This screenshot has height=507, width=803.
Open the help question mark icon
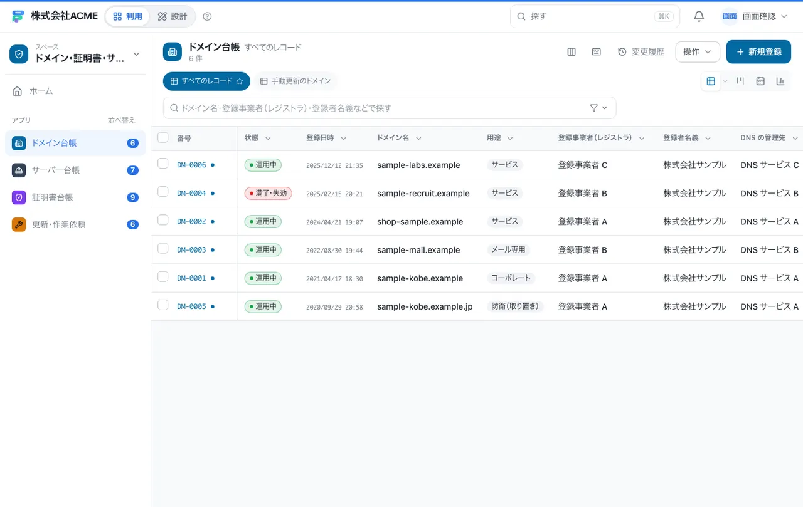208,16
